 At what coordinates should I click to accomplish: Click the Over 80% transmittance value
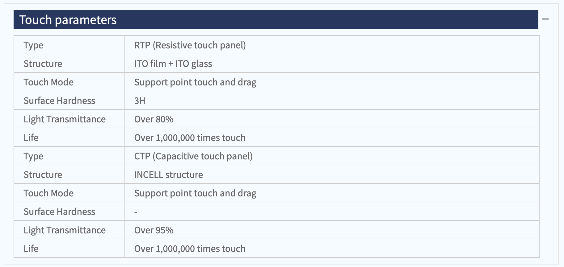tap(154, 119)
